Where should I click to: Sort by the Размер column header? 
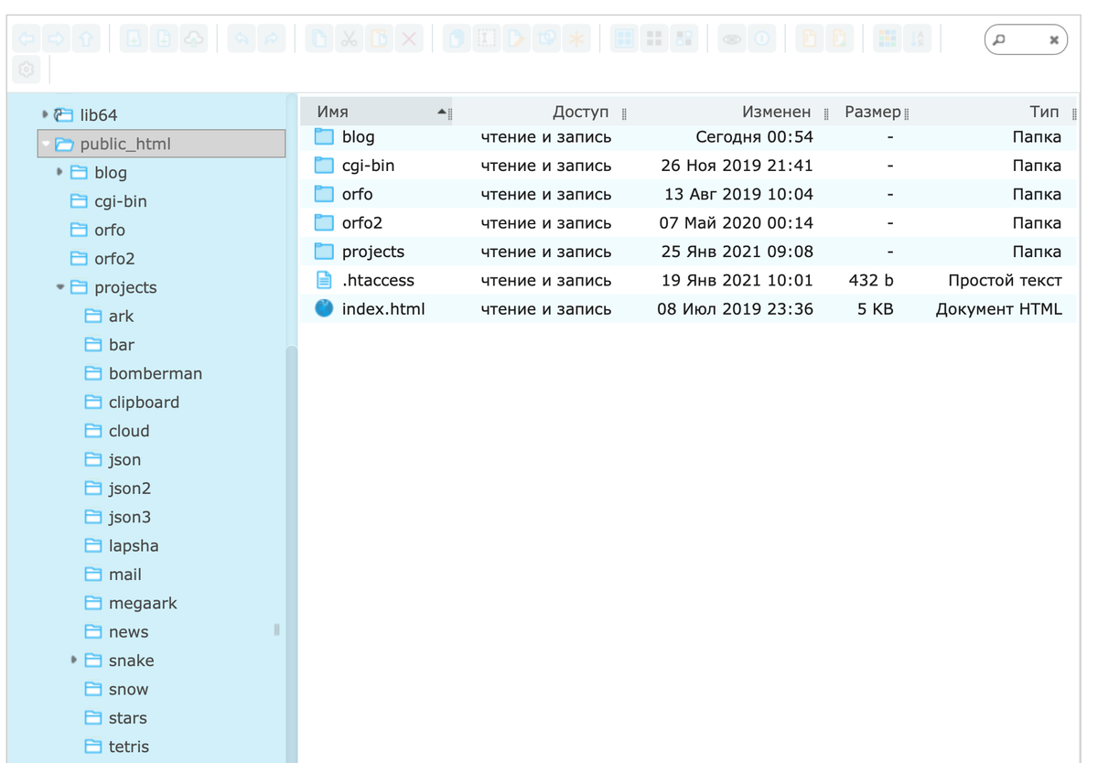(x=871, y=112)
